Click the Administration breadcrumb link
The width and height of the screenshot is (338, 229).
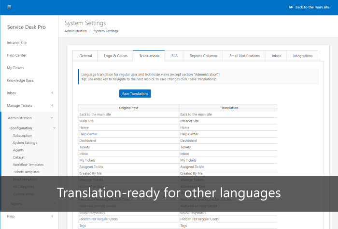76,31
